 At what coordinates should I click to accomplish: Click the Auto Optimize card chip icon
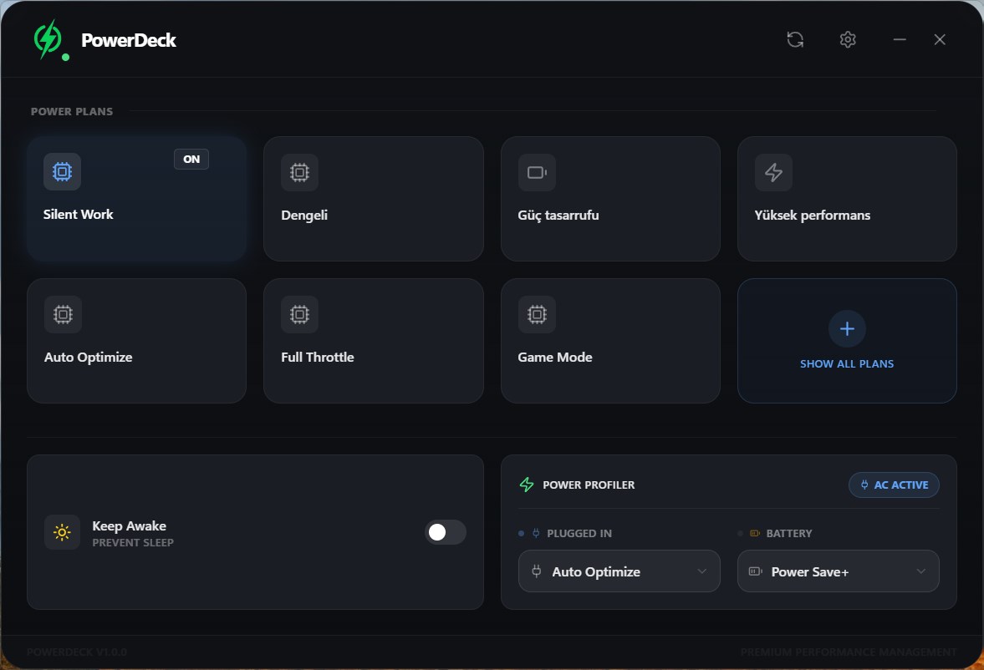(63, 314)
